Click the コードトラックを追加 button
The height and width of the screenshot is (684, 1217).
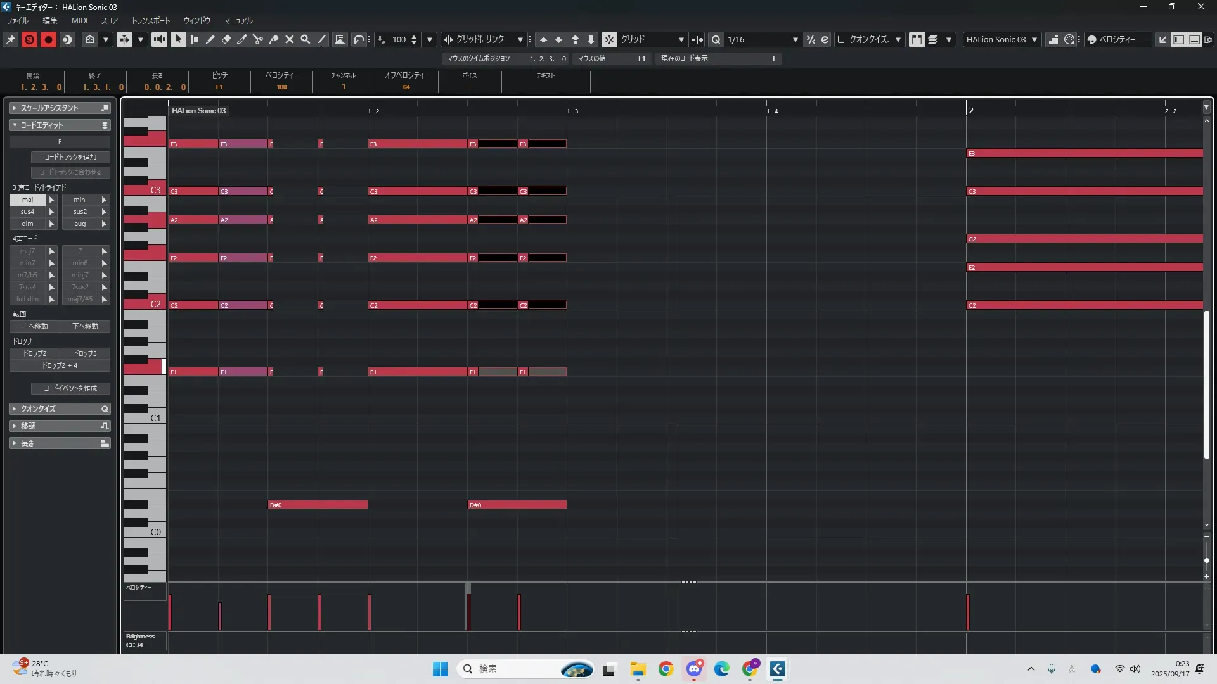tap(70, 157)
